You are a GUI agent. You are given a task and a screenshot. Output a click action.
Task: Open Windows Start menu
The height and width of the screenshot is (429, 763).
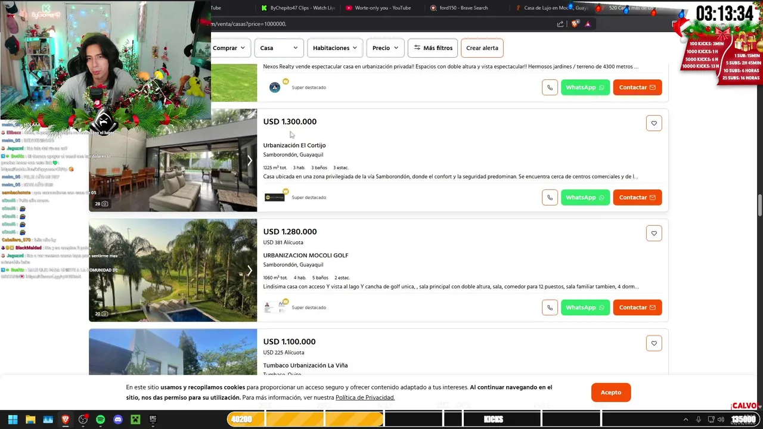13,419
